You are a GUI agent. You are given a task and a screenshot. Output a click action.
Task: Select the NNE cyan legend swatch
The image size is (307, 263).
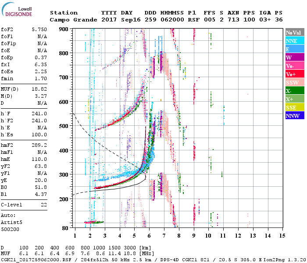click(295, 41)
